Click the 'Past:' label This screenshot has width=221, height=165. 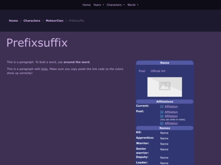point(140,111)
